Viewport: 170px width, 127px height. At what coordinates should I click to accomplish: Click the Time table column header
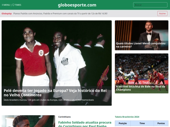(x=142, y=123)
